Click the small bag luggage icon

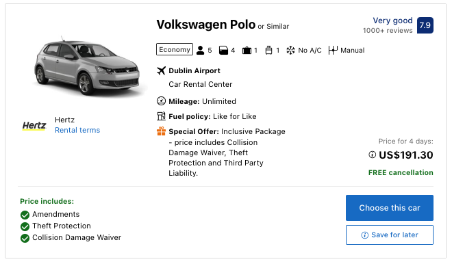click(268, 51)
